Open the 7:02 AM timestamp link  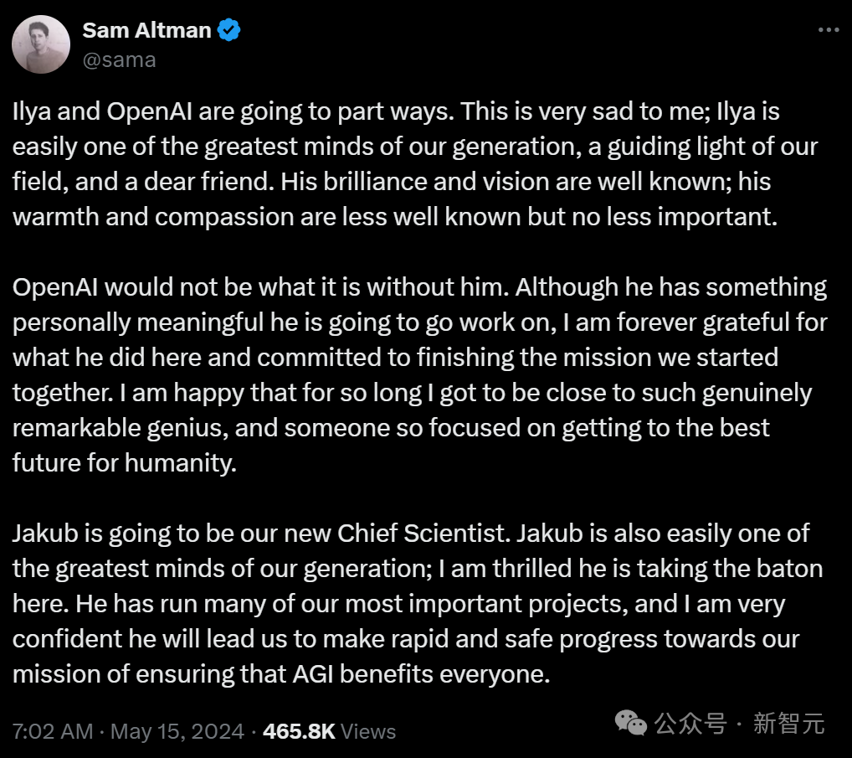point(53,731)
